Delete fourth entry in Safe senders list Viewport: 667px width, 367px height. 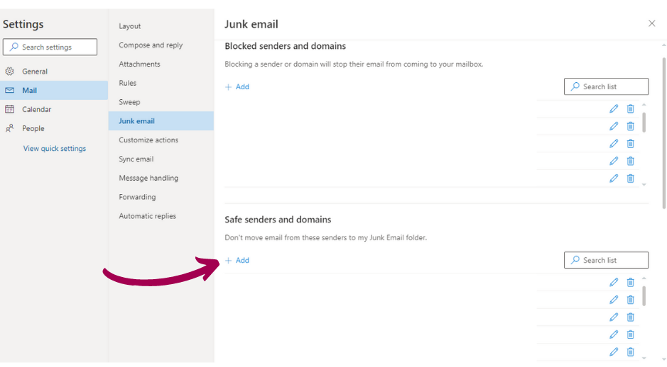point(630,334)
